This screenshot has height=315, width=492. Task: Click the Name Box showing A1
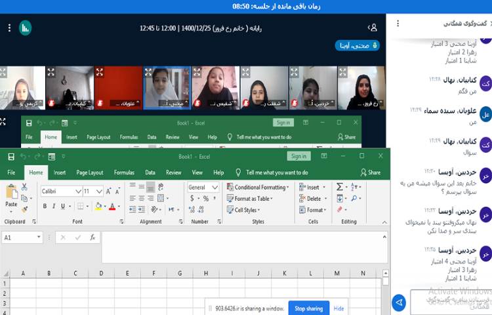click(22, 238)
